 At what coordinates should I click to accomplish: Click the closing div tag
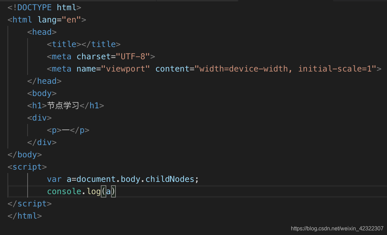point(42,142)
